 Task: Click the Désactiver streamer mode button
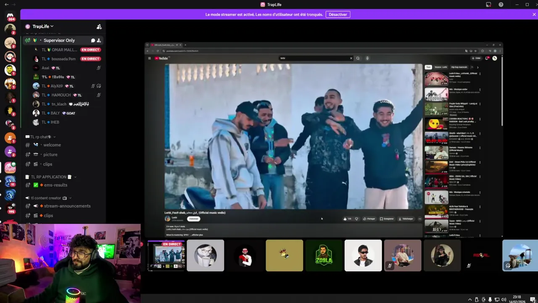(338, 14)
